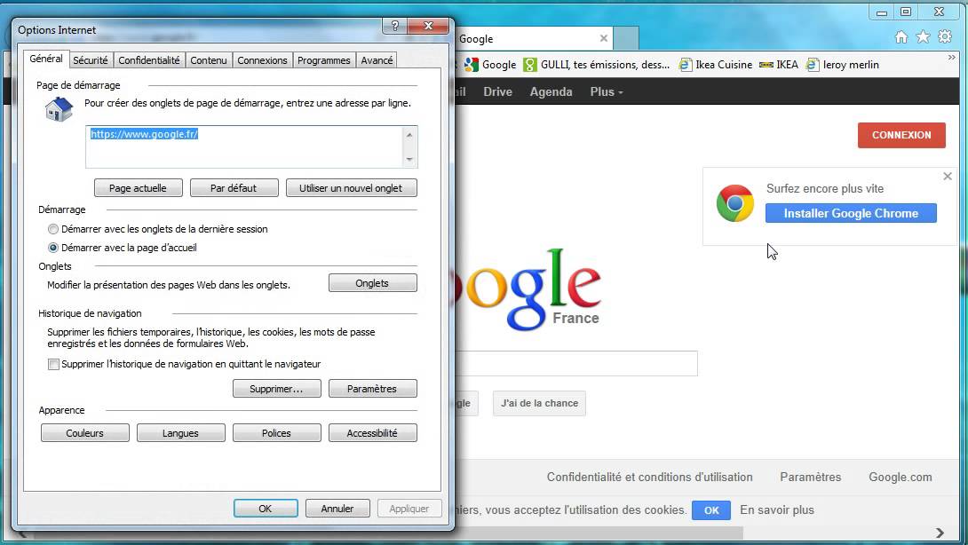Viewport: 968px width, 545px height.
Task: Click the 'En savoir plus' link
Action: tap(777, 509)
